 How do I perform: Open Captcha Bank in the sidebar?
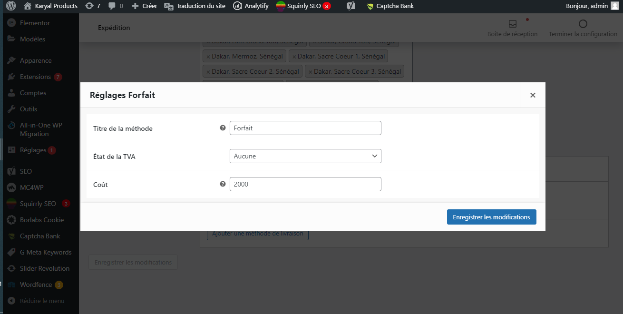(x=39, y=236)
